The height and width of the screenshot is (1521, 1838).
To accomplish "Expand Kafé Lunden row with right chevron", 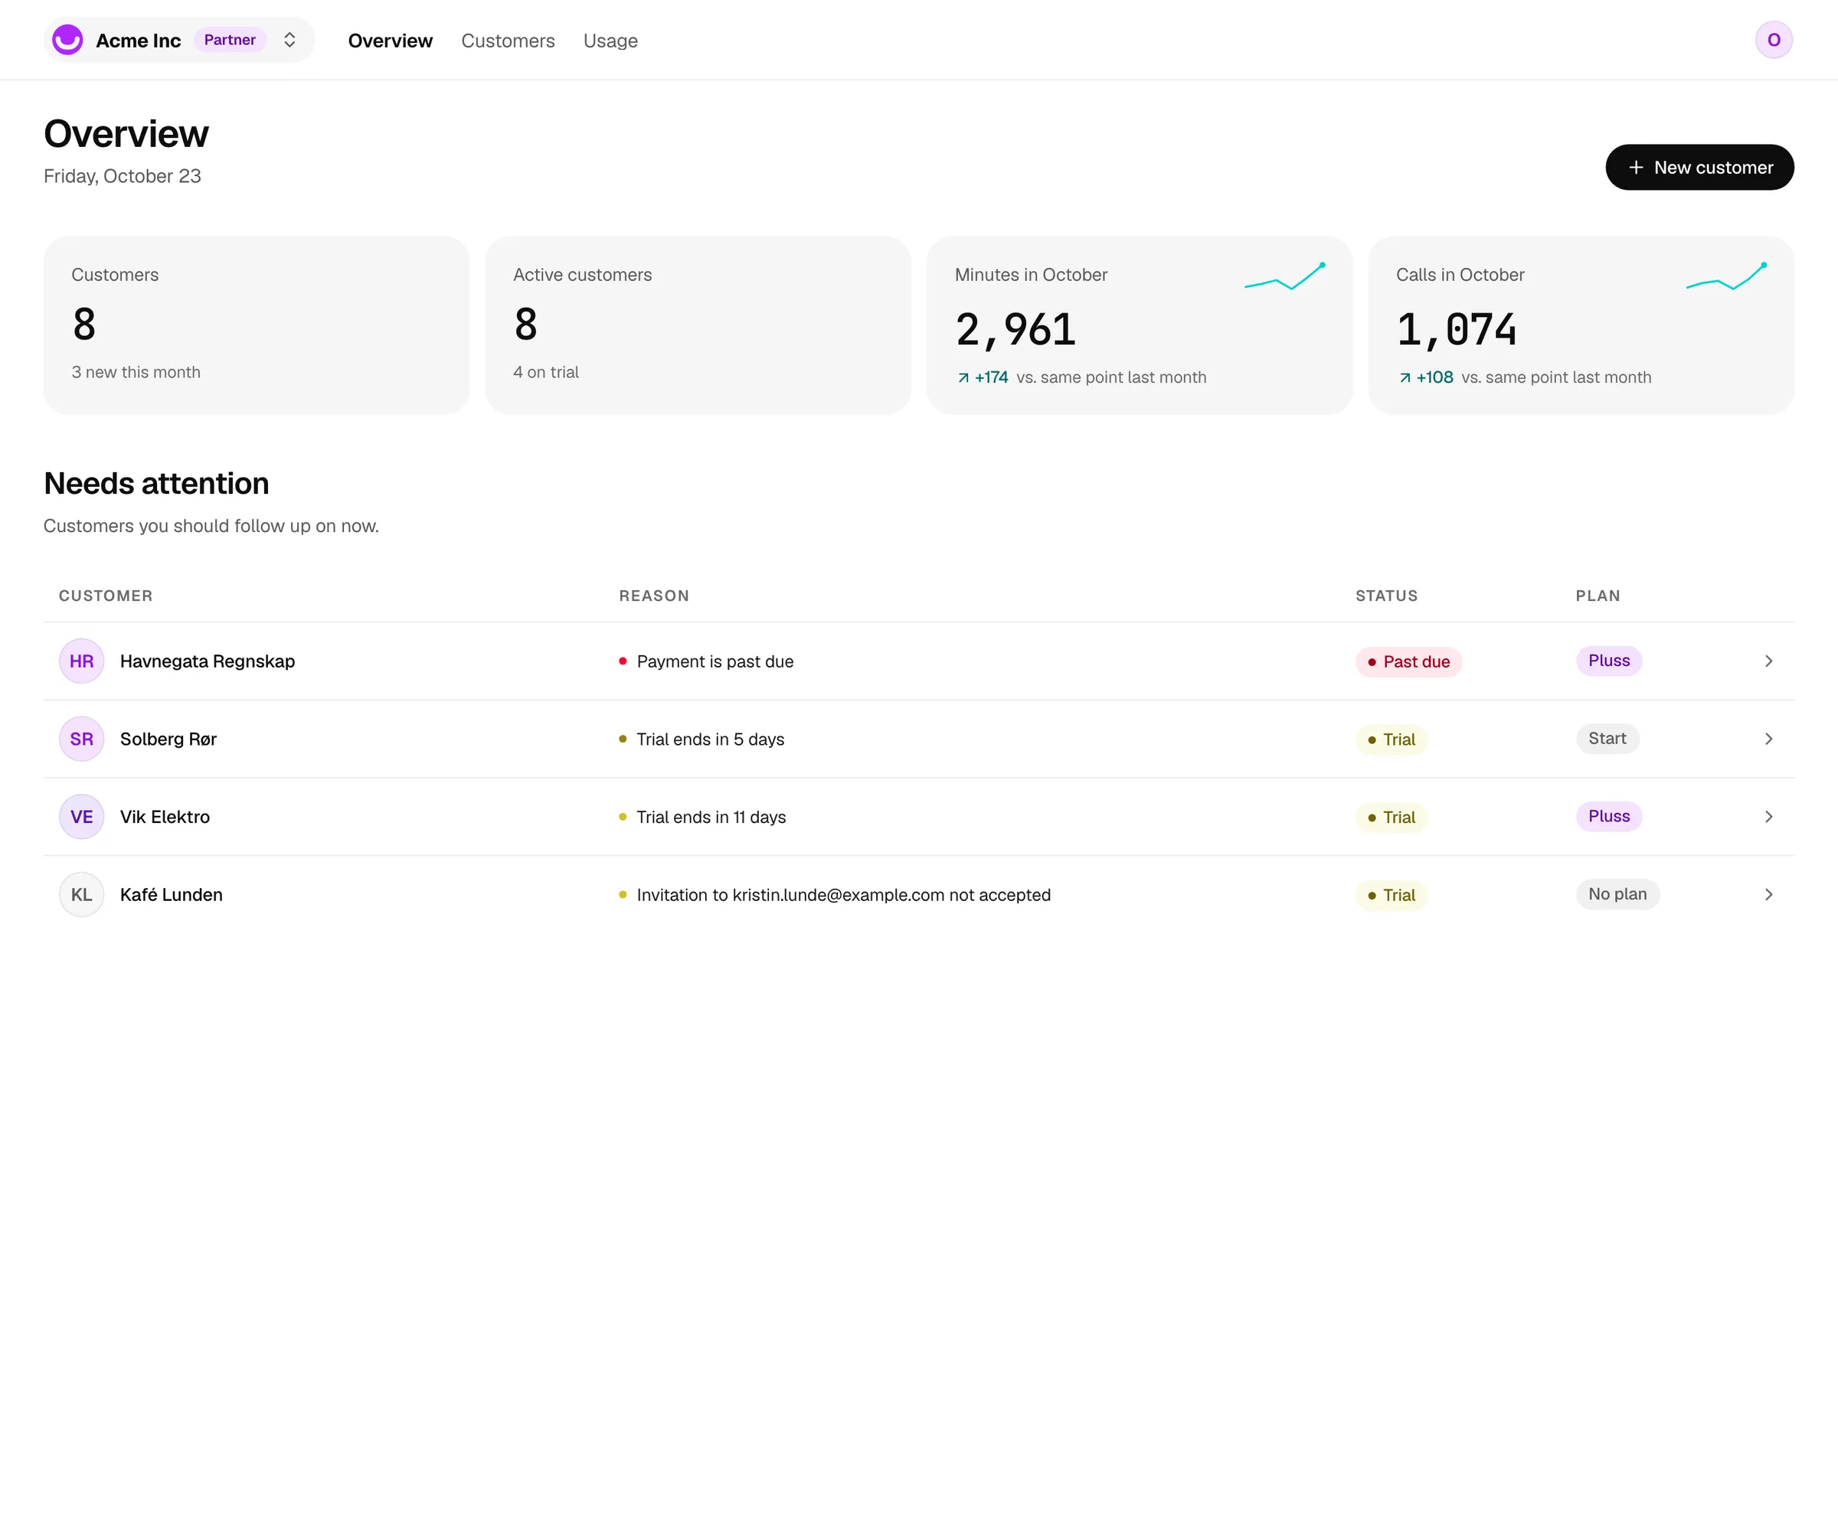I will (x=1769, y=895).
